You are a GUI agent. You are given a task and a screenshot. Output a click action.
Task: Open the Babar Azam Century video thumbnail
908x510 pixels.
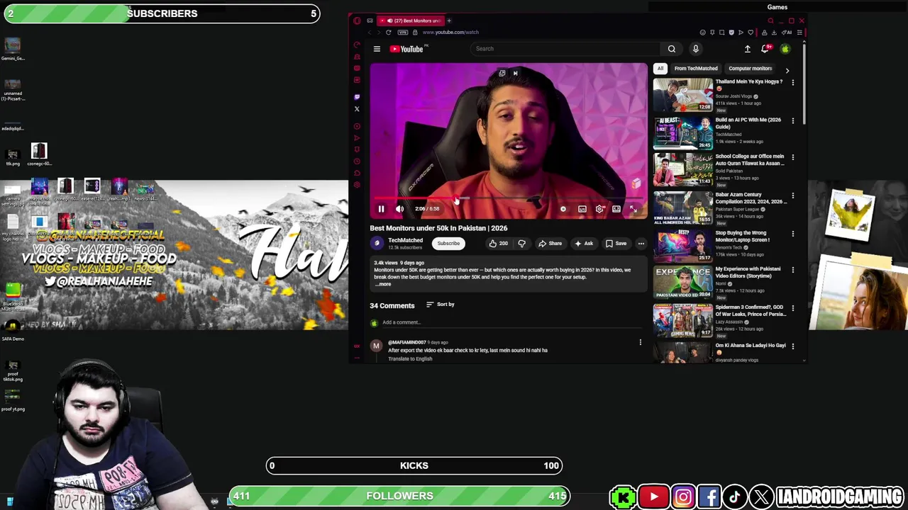coord(682,208)
